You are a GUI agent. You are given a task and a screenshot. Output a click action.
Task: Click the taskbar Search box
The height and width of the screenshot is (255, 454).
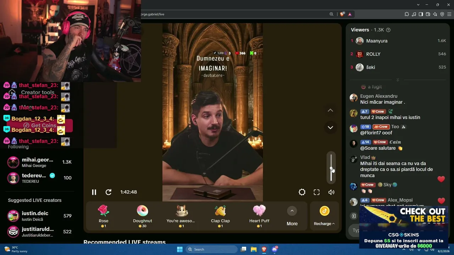(x=212, y=249)
